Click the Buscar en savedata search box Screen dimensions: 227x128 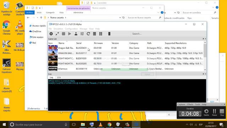pos(199,13)
